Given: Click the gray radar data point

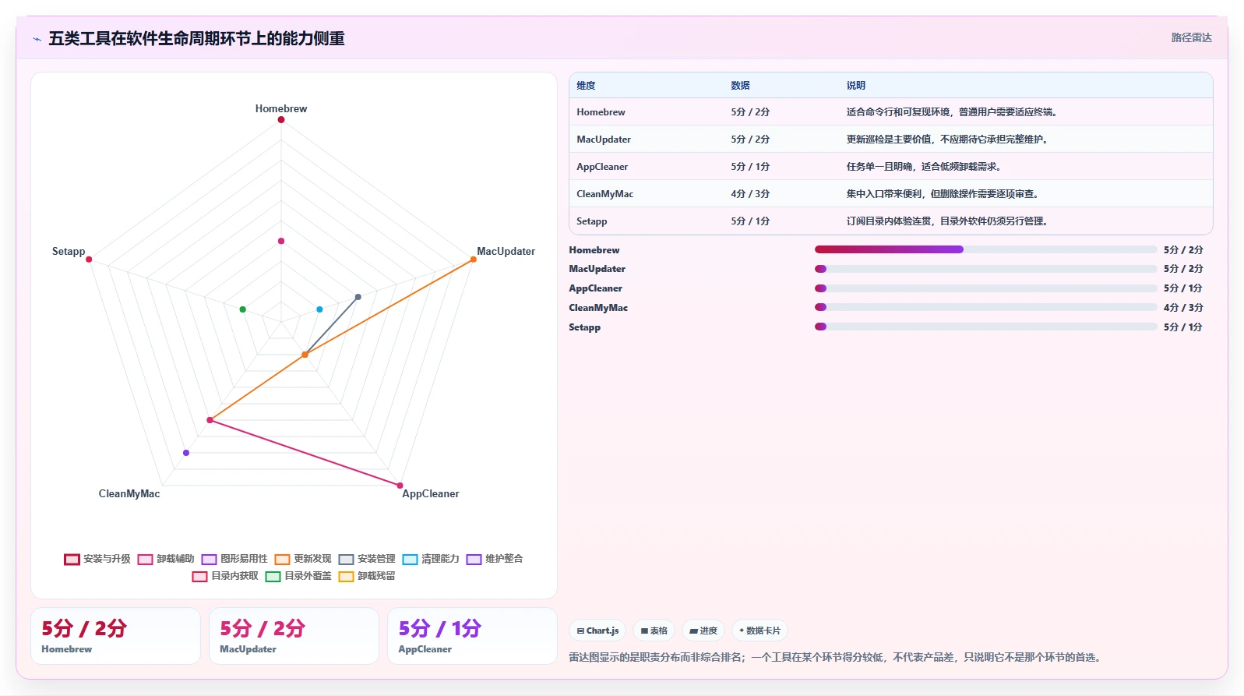Looking at the screenshot, I should tap(358, 297).
